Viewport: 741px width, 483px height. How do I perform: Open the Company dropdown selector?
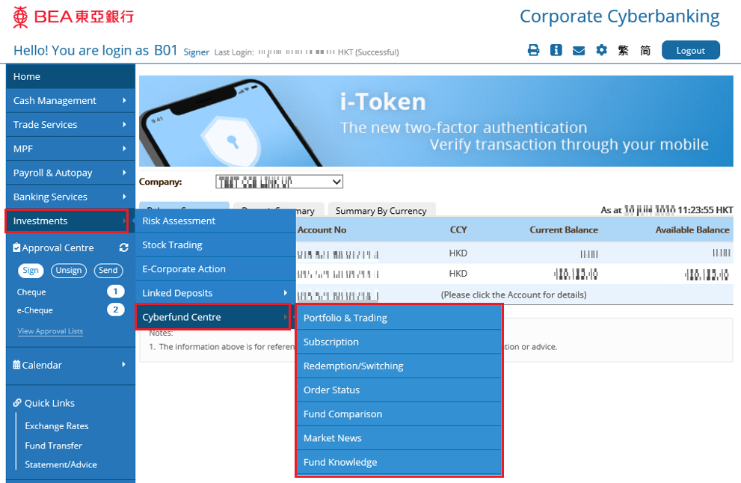point(280,182)
